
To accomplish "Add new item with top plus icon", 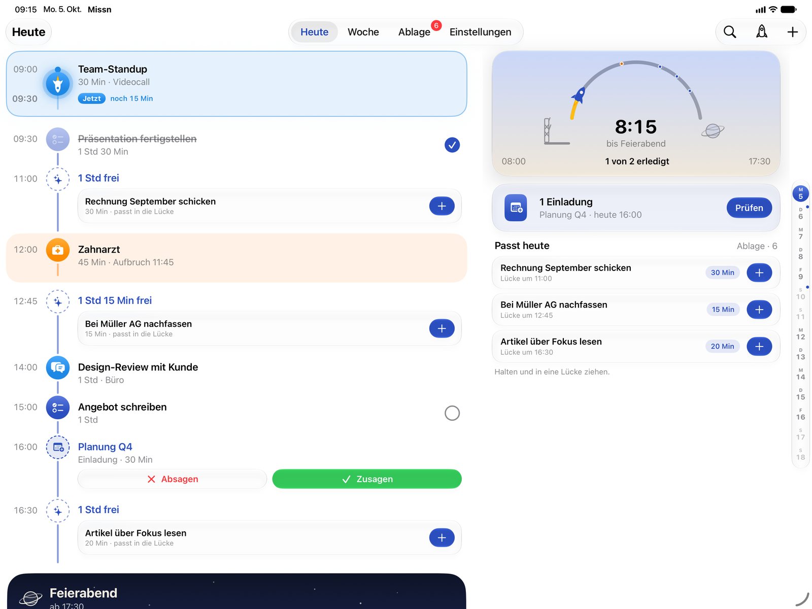I will tap(792, 32).
